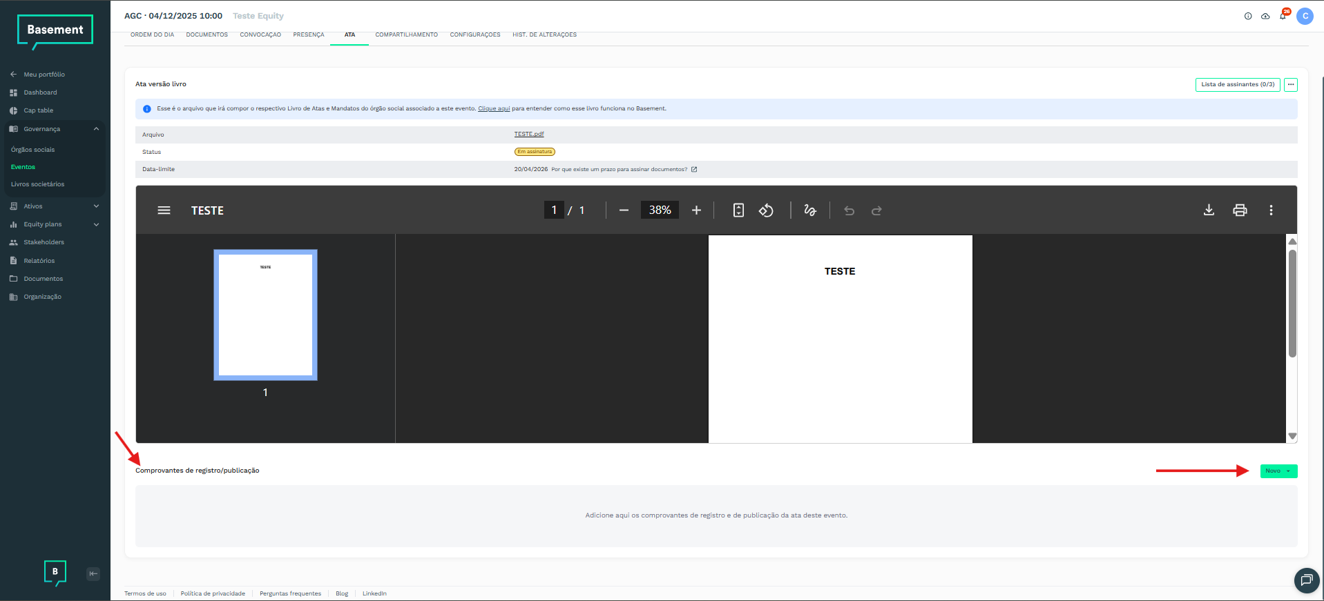Viewport: 1324px width, 601px height.
Task: Toggle the PDF viewer sidebar menu
Action: [x=164, y=210]
